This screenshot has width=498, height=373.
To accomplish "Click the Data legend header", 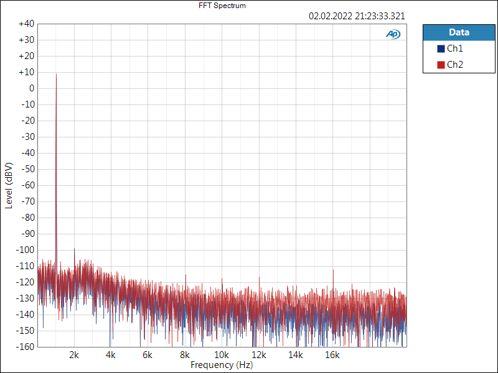I will point(459,32).
